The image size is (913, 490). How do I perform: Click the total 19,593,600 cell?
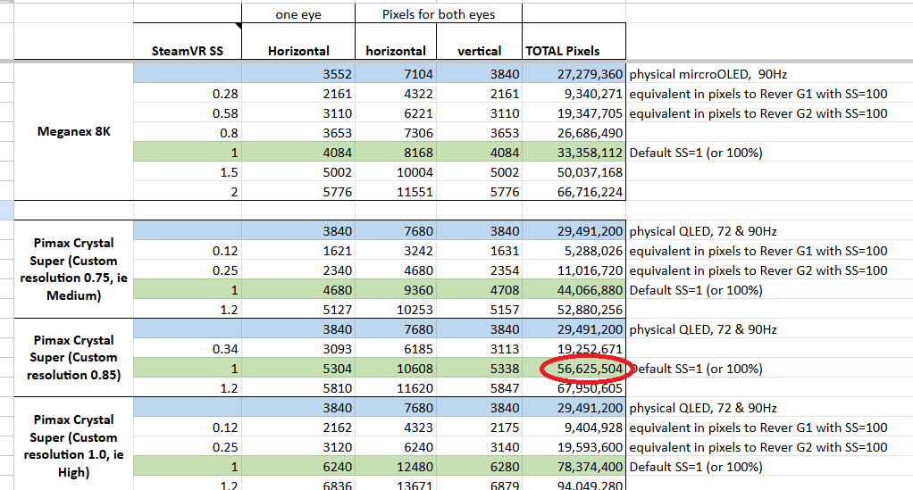tap(574, 447)
